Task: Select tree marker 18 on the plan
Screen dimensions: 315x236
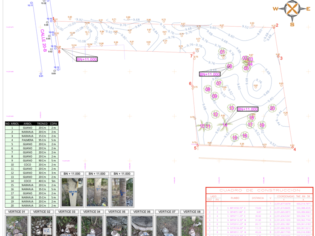Action: [252, 117]
